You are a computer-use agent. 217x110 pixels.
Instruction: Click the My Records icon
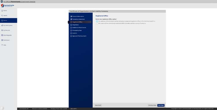click(2, 30)
